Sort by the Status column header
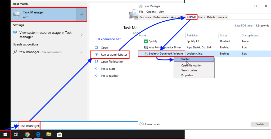The width and height of the screenshot is (271, 139). pyautogui.click(x=230, y=35)
